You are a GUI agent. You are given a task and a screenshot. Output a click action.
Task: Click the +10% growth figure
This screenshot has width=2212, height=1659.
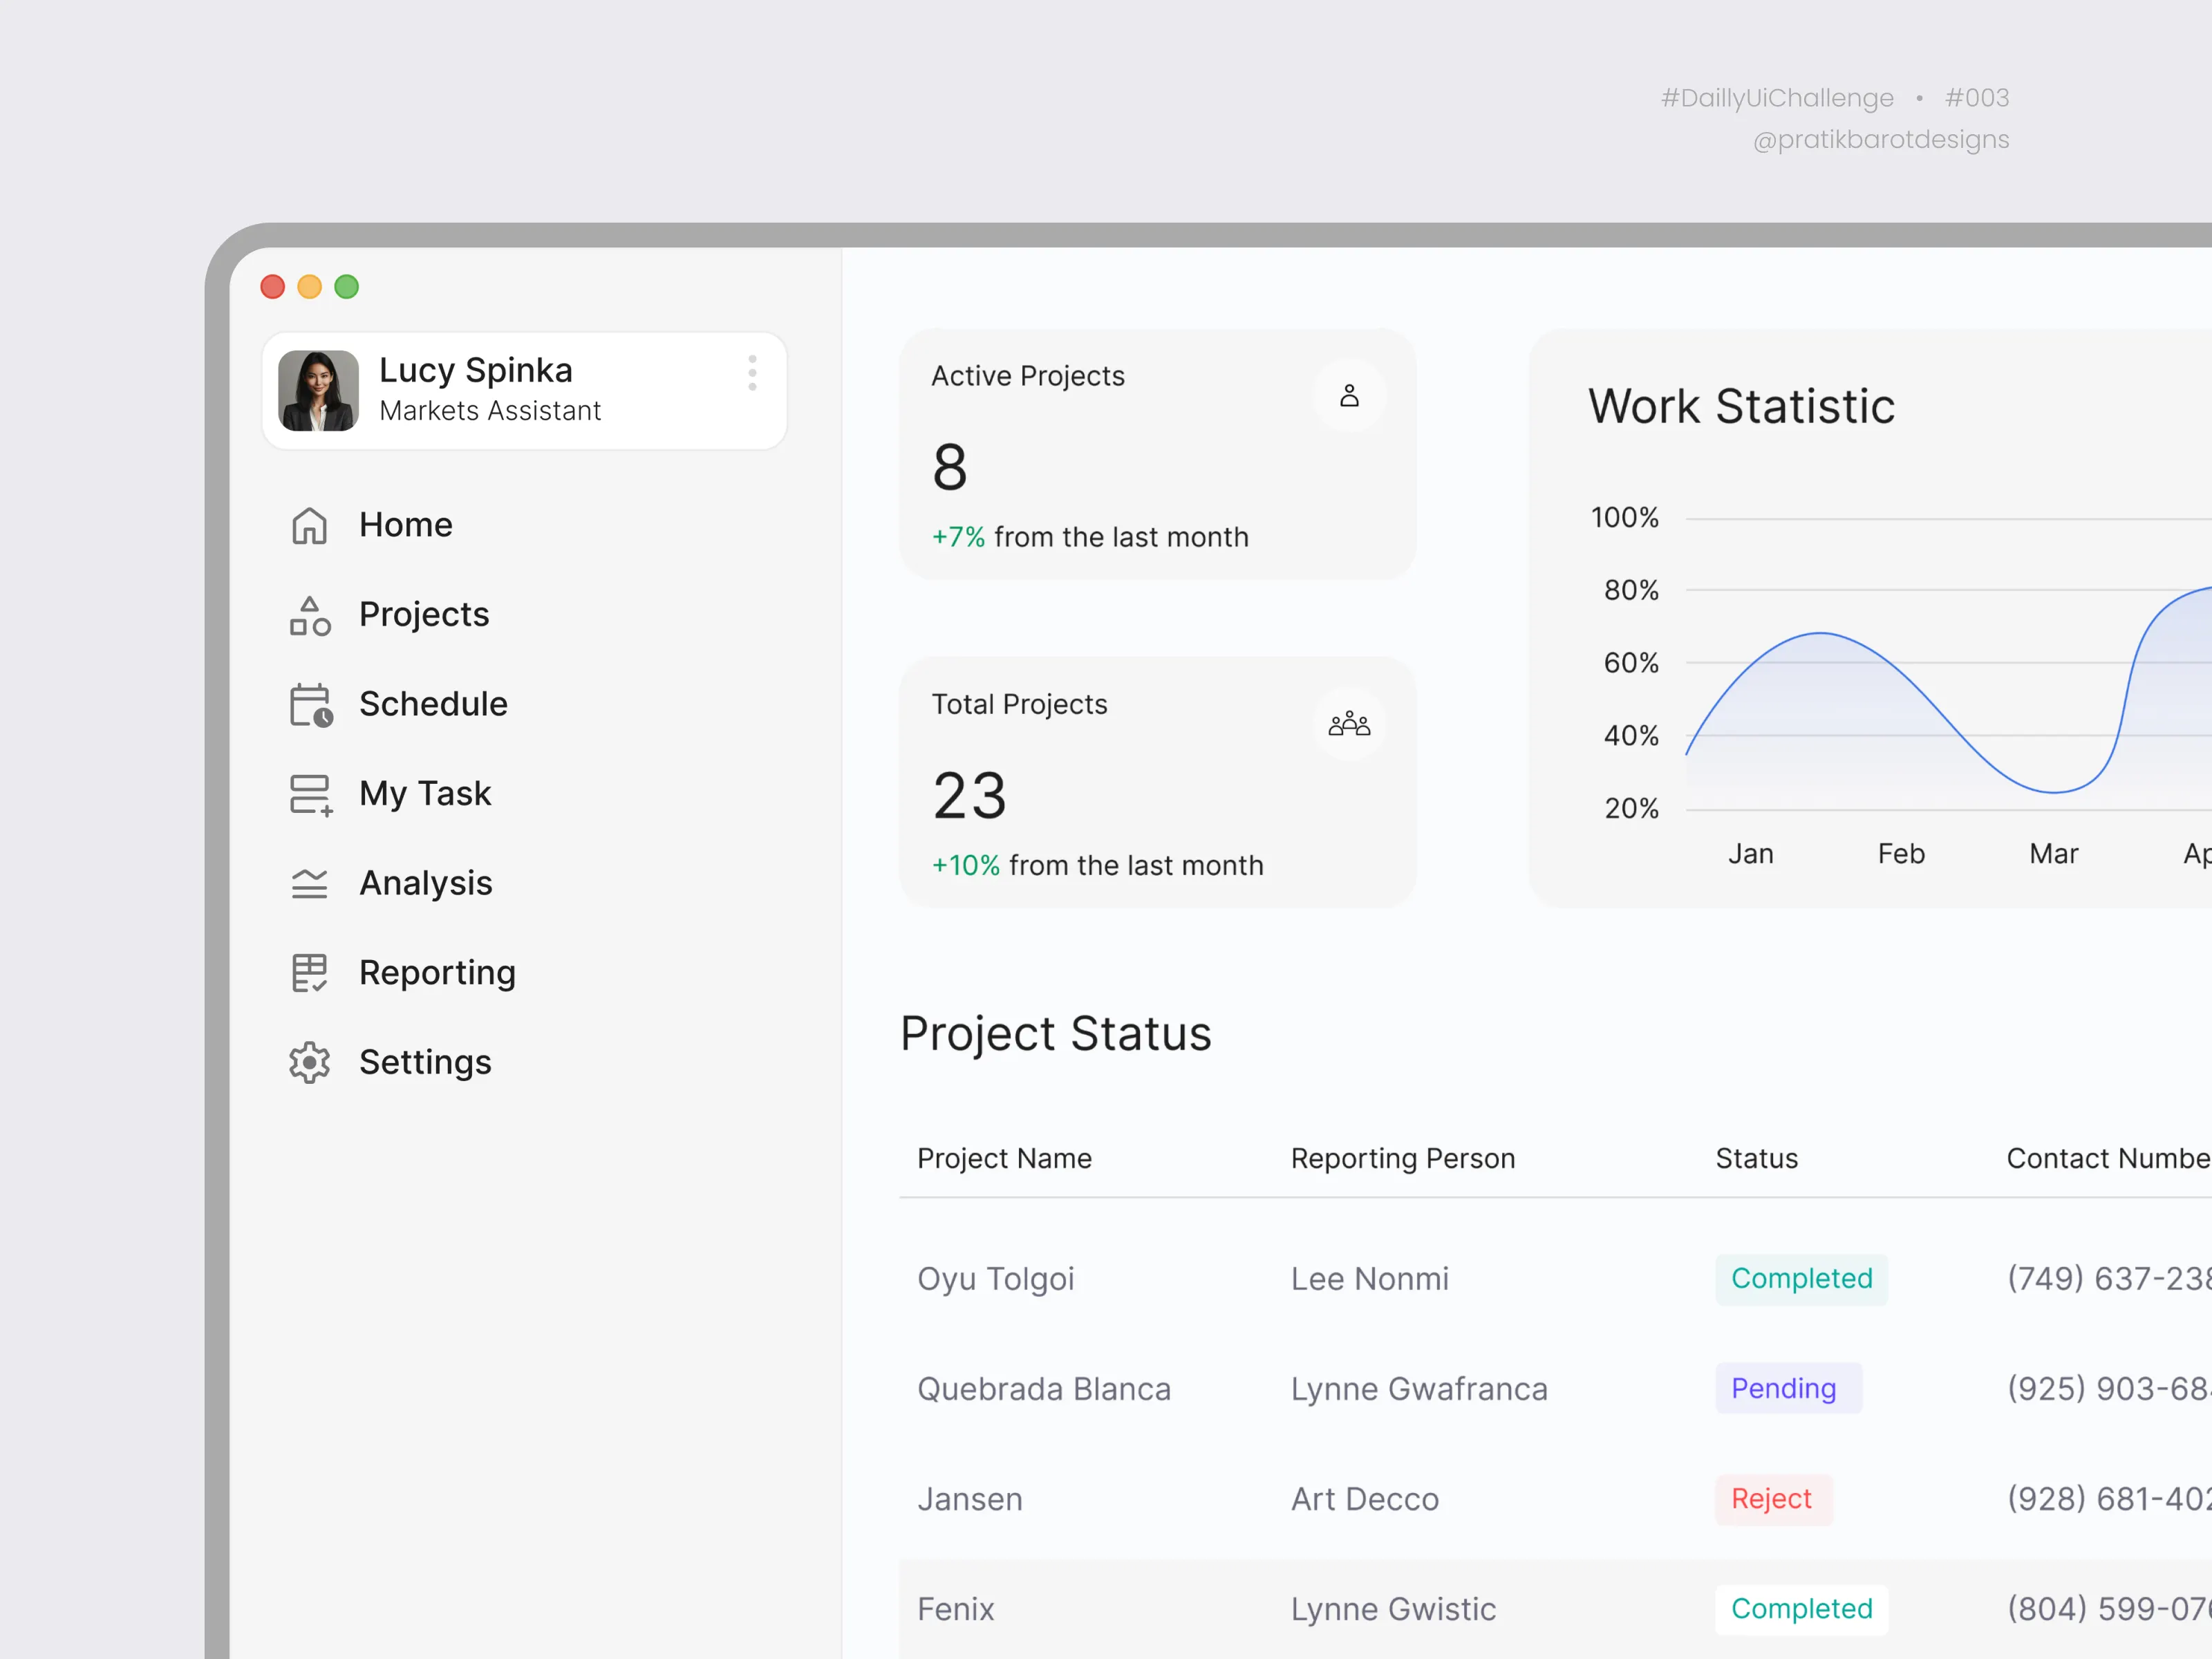tap(965, 865)
